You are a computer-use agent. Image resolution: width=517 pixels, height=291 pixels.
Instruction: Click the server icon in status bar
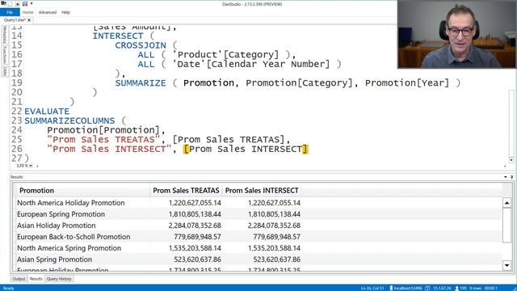click(391, 289)
